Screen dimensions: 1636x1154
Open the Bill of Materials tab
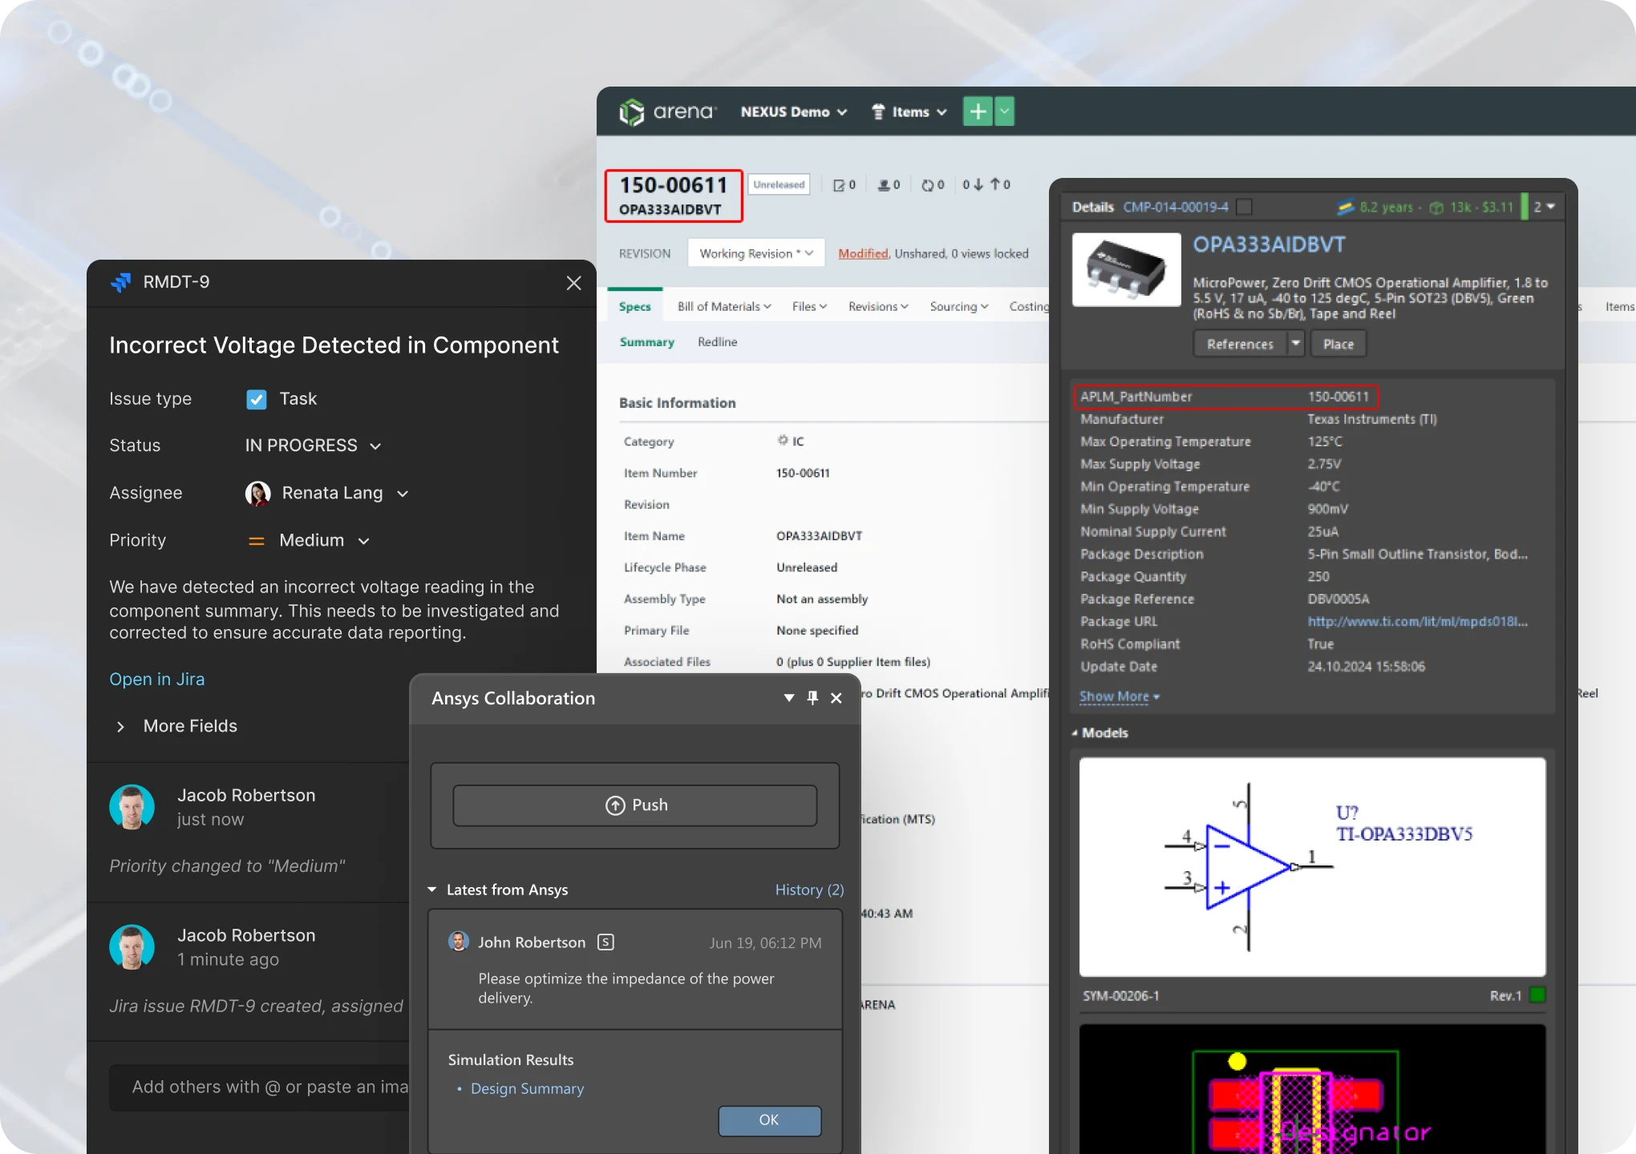click(x=724, y=306)
